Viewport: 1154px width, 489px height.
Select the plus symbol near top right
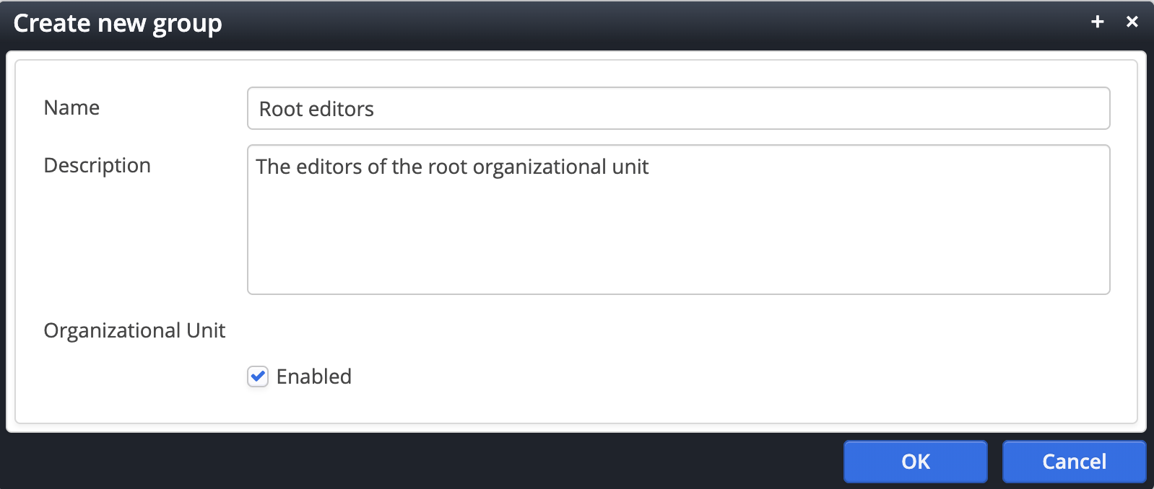[1098, 22]
